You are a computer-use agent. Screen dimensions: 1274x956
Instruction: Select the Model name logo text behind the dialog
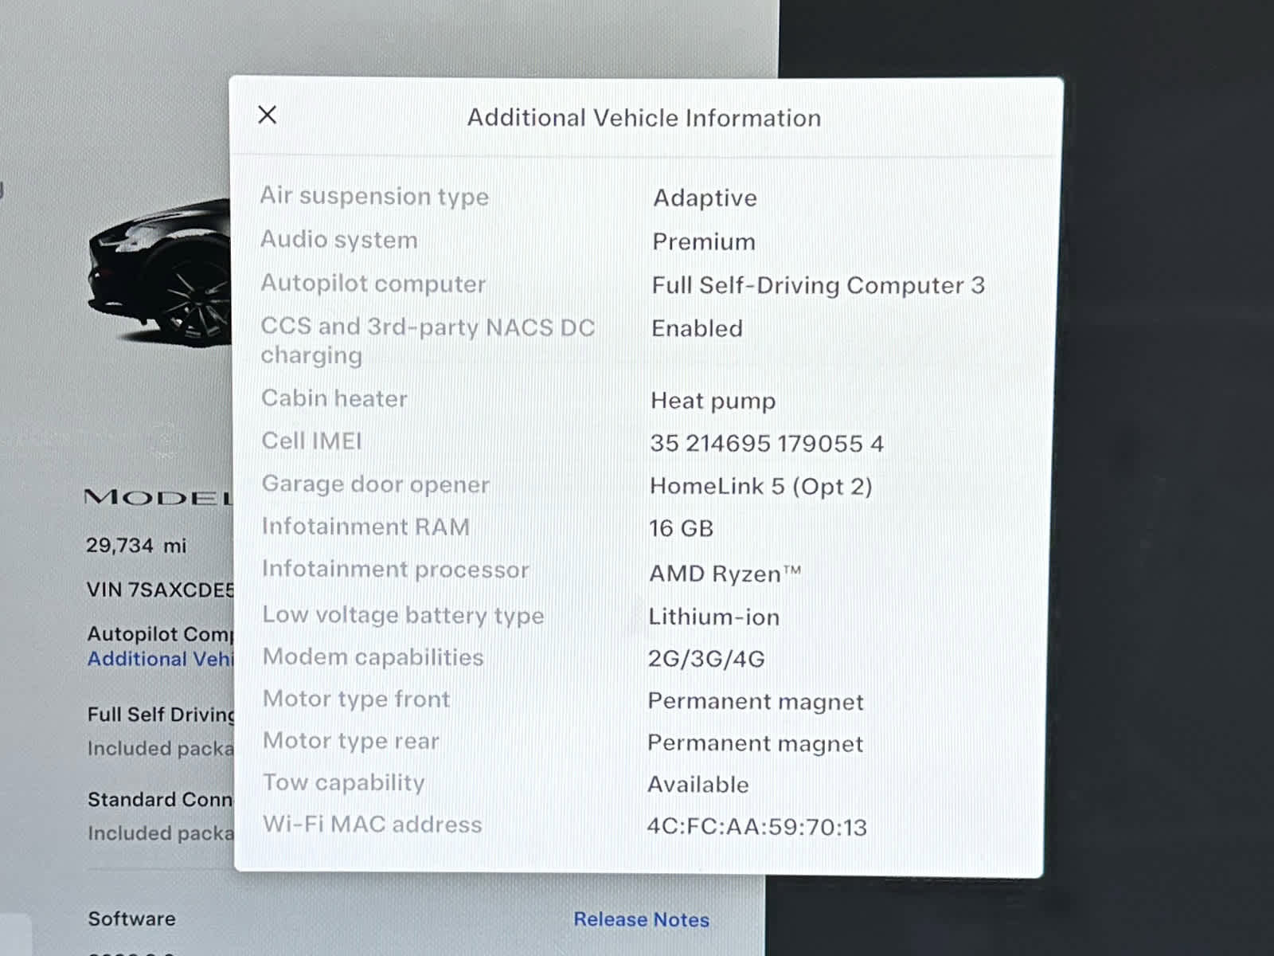click(158, 498)
